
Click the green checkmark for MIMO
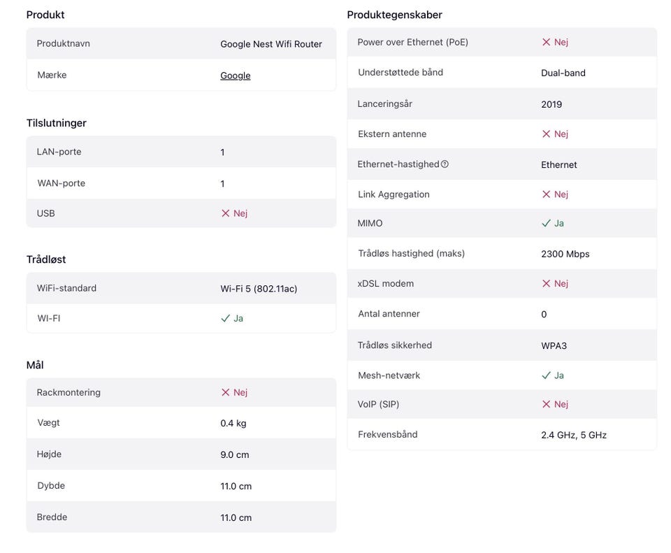pyautogui.click(x=546, y=223)
